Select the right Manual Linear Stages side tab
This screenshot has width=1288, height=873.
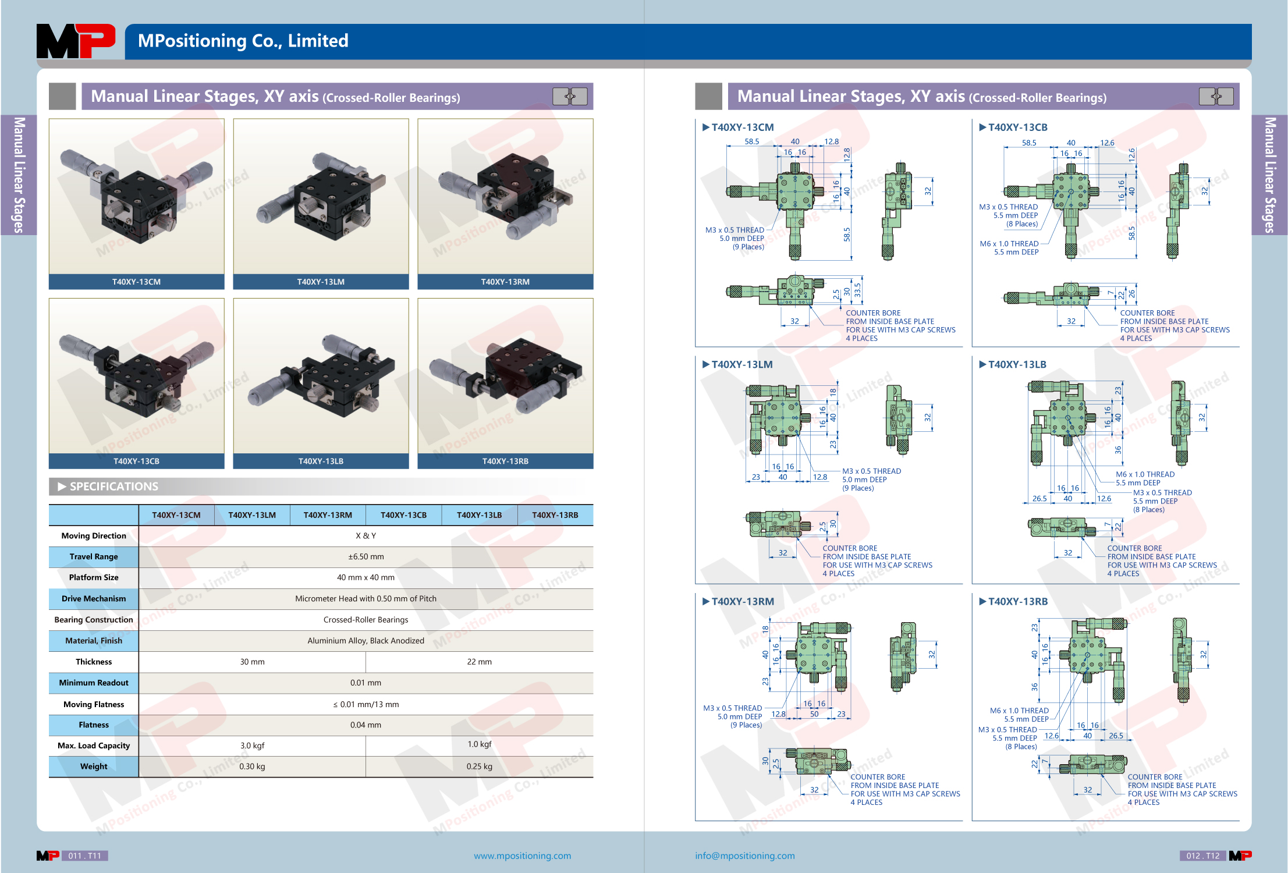pos(1269,175)
